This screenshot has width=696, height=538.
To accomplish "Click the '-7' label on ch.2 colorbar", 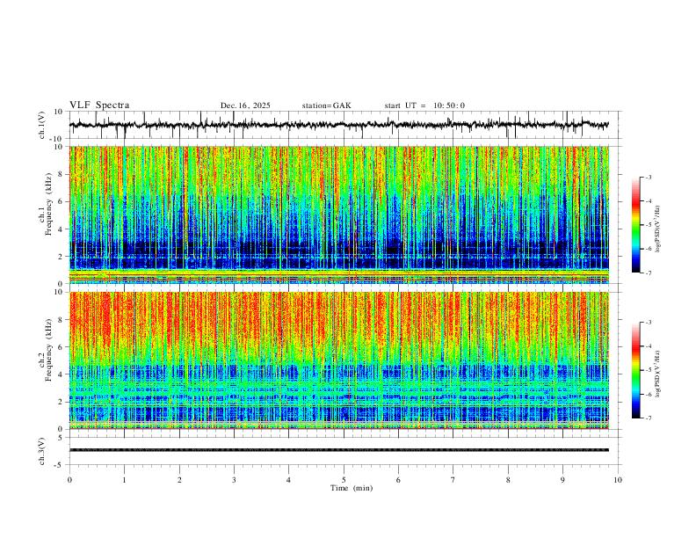I will pyautogui.click(x=649, y=418).
